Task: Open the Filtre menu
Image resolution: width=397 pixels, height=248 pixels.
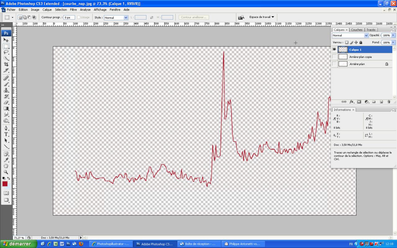Action: pos(73,10)
